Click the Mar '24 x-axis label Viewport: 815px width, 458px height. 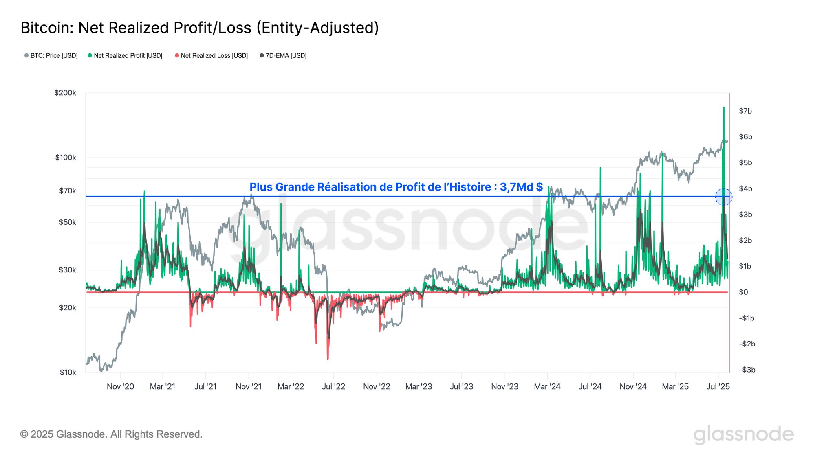tap(547, 386)
